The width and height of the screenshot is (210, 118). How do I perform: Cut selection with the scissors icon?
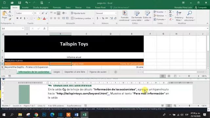[x=10, y=12]
